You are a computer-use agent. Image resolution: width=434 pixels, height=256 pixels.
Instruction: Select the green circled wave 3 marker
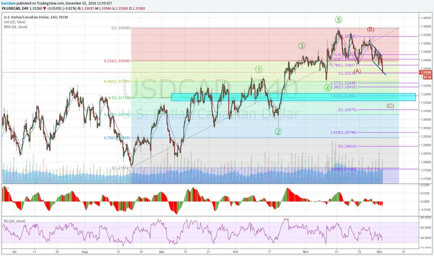click(302, 46)
